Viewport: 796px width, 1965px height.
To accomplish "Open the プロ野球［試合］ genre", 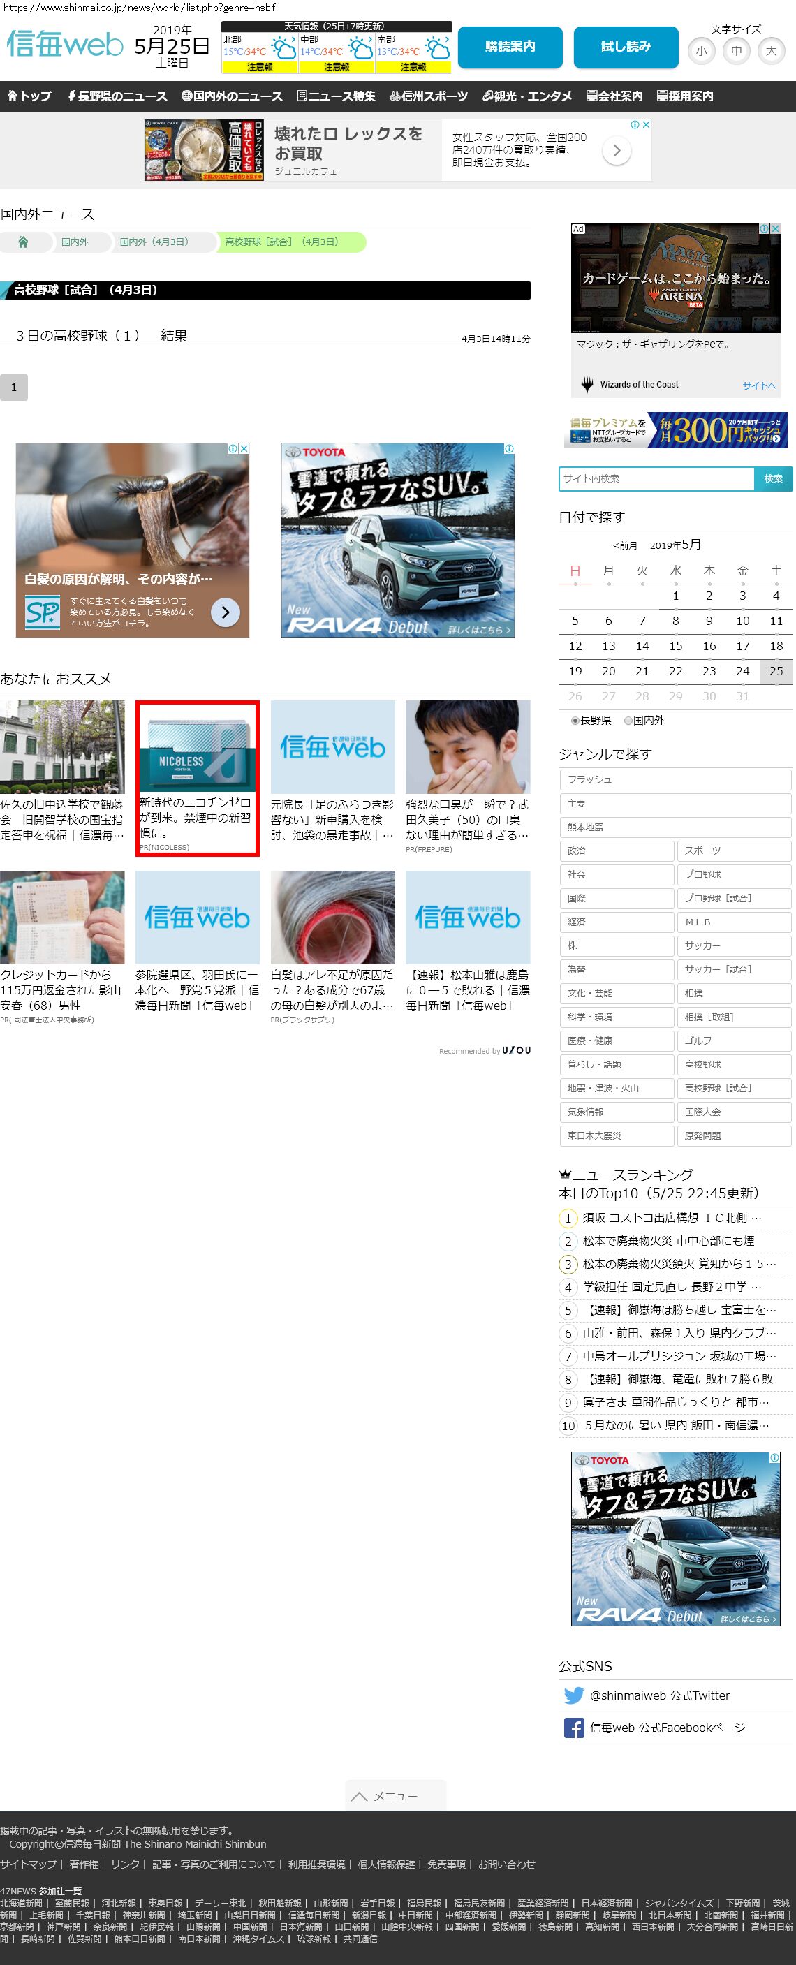I will (x=735, y=899).
